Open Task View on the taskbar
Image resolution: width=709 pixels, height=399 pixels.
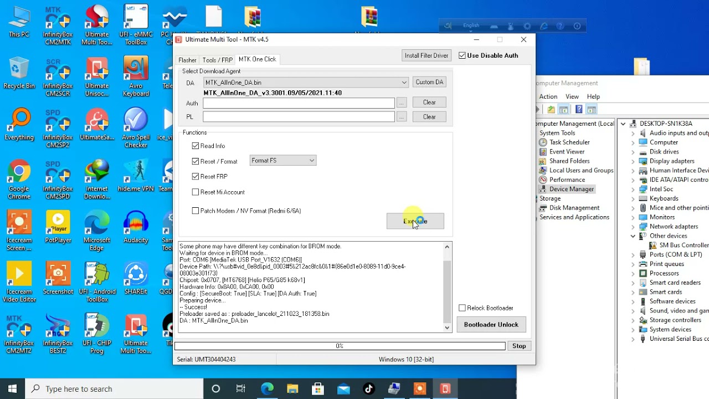pos(241,389)
